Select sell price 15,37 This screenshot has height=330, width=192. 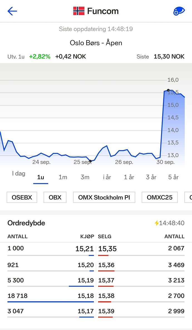pyautogui.click(x=106, y=280)
